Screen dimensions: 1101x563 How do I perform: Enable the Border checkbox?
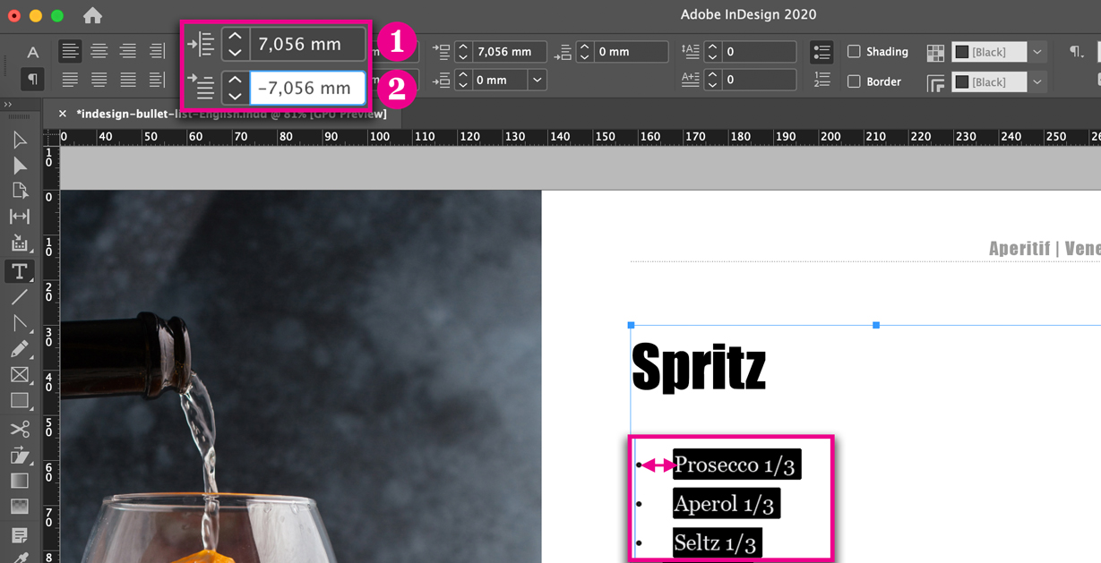(853, 81)
